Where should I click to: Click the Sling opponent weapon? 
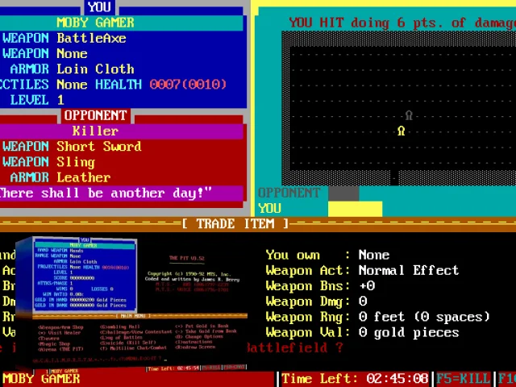76,162
